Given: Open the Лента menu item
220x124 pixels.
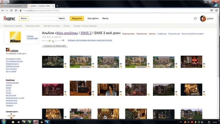Looking at the screenshot, I should [x=105, y=18].
